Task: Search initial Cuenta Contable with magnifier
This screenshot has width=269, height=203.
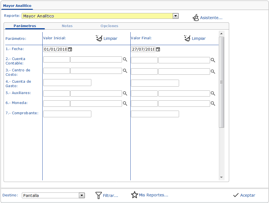Action: point(125,60)
